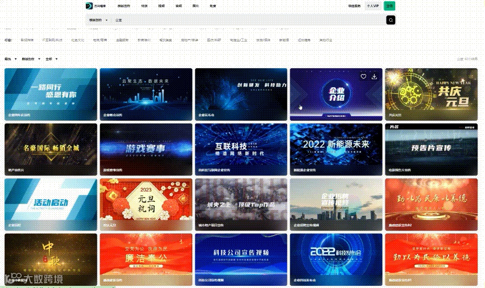Open the 互联科技 template thumbnail
Image resolution: width=485 pixels, height=288 pixels.
[241, 149]
